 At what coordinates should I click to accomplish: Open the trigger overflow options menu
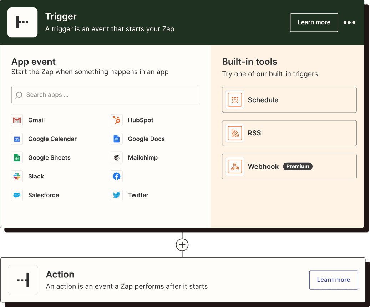[349, 22]
